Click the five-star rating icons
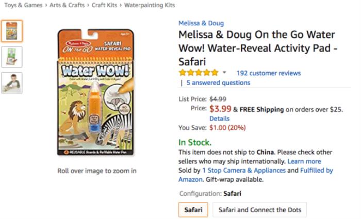The image size is (361, 219). pyautogui.click(x=199, y=73)
